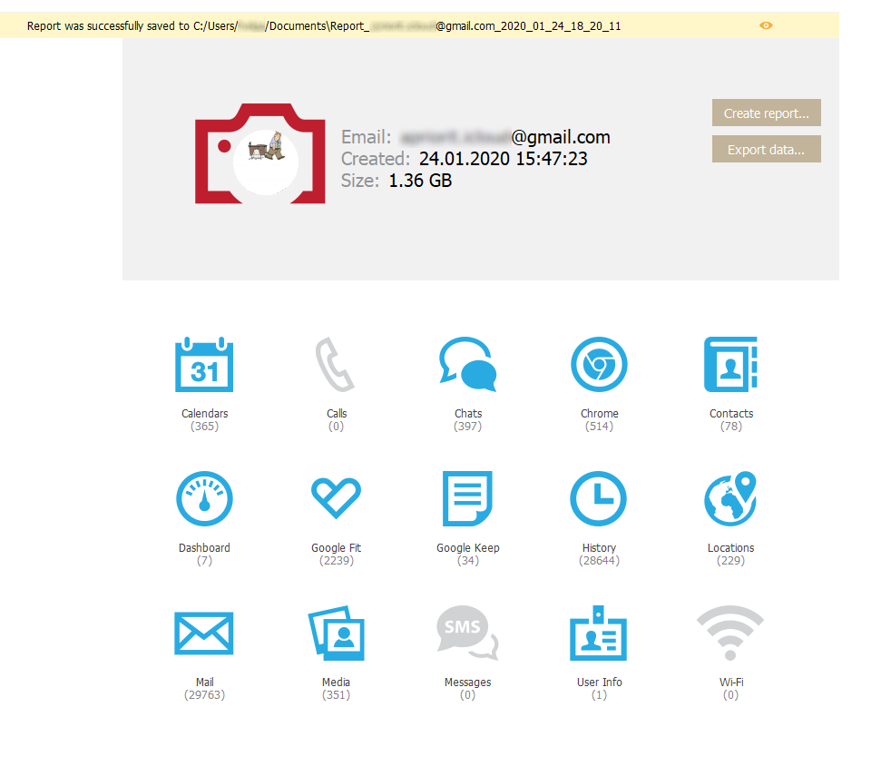881x766 pixels.
Task: Open the Google Keep notes icon
Action: coord(467,499)
